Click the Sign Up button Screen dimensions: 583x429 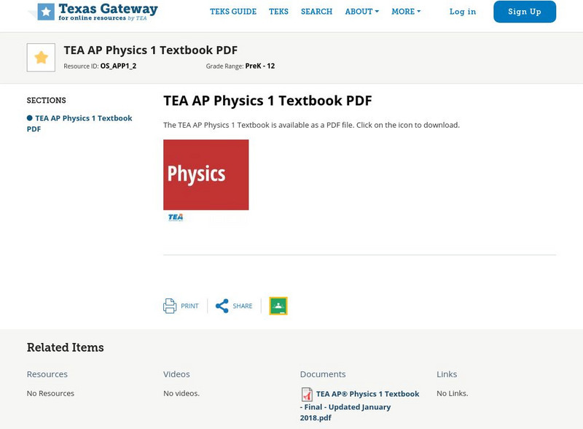(x=524, y=12)
